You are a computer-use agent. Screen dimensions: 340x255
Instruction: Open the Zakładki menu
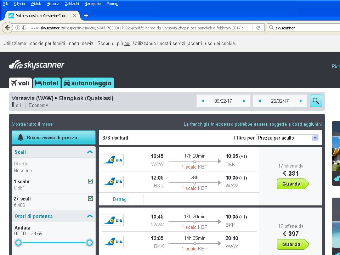[x=72, y=4]
